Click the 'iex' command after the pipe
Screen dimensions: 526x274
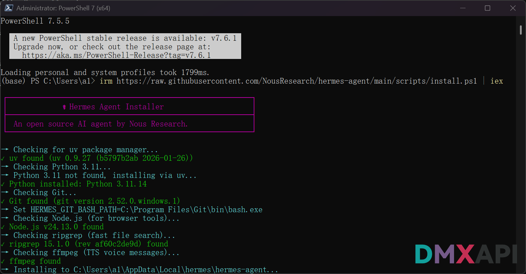(497, 81)
